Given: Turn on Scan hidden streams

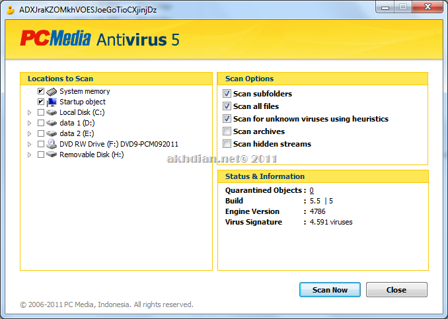Looking at the screenshot, I should coord(227,144).
